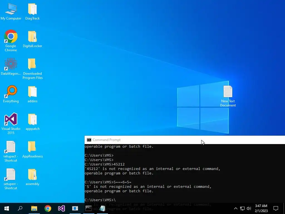Click the blue window app on taskbar
This screenshot has height=214, width=285.
(x=75, y=208)
